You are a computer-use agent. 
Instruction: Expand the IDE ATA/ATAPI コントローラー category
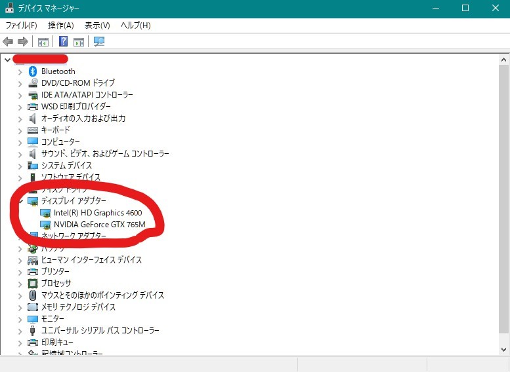(20, 96)
